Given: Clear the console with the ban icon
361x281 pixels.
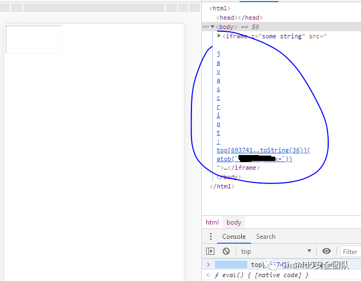Looking at the screenshot, I should click(226, 251).
